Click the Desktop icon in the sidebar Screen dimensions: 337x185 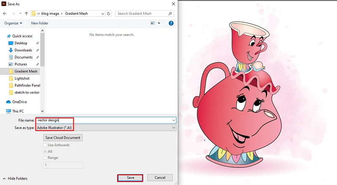(x=11, y=43)
